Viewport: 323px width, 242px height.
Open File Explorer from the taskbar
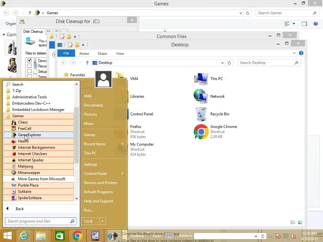click(x=41, y=236)
